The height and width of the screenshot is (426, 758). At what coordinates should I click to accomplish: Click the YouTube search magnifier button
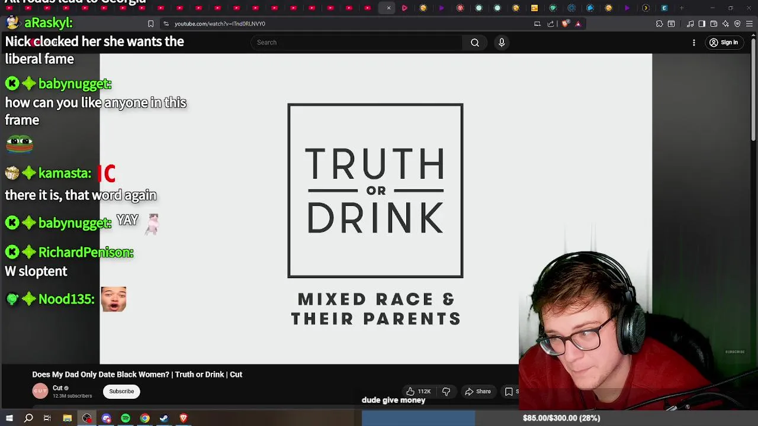click(475, 43)
